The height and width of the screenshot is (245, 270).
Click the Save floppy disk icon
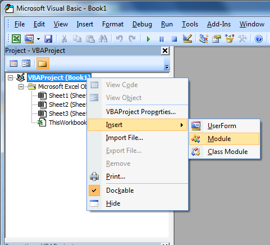coord(48,39)
